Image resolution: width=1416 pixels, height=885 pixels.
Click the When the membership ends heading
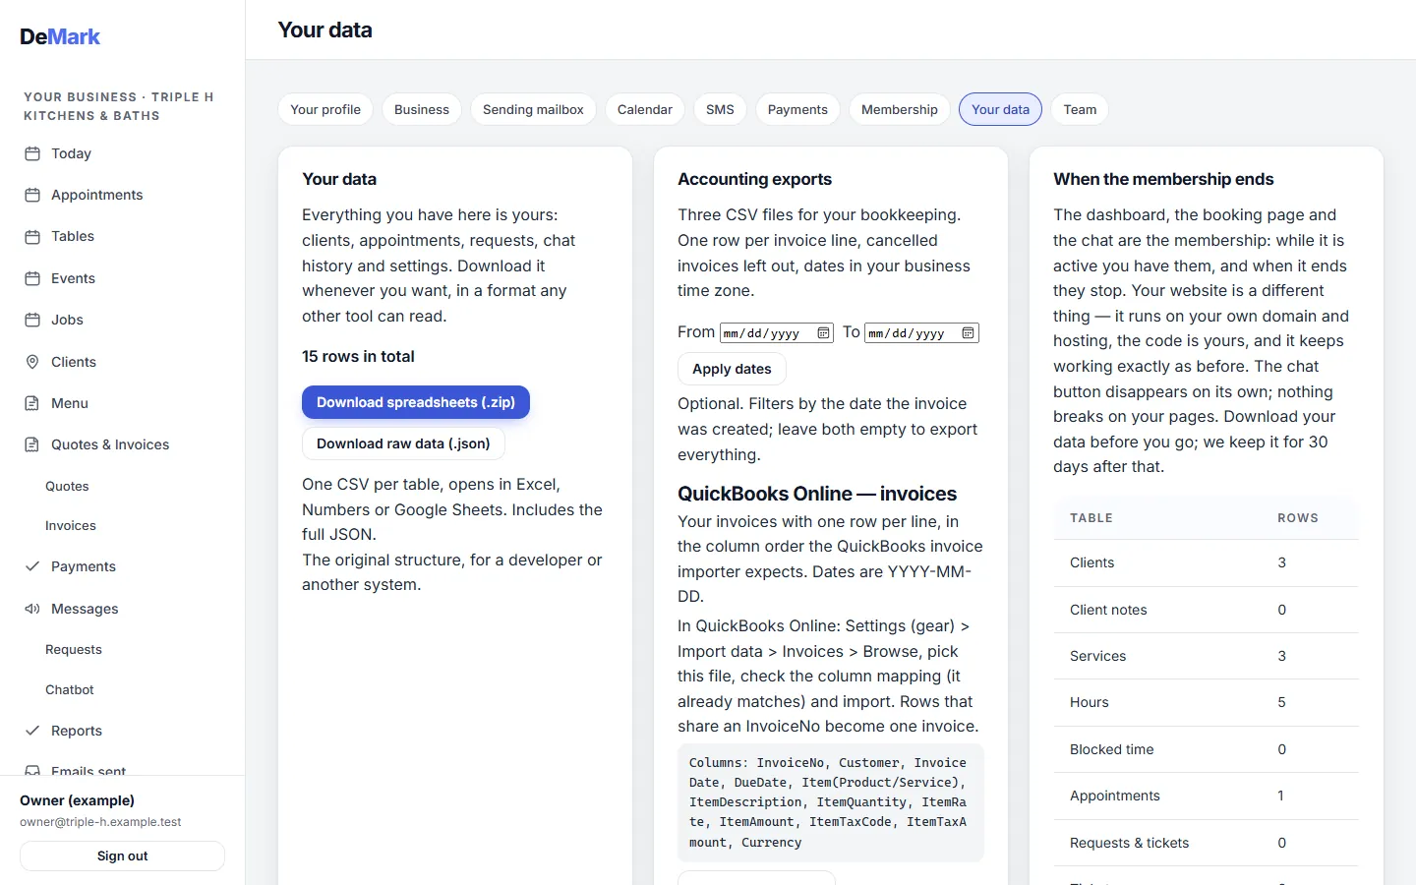pos(1163,179)
